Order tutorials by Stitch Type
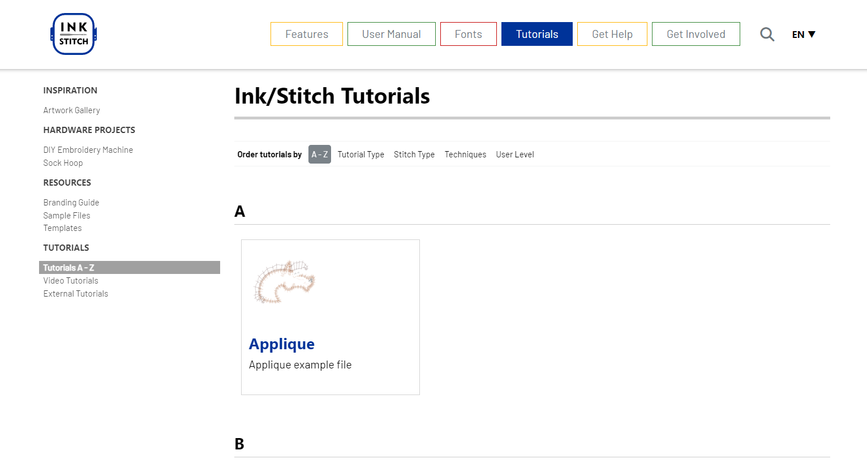 click(x=414, y=155)
